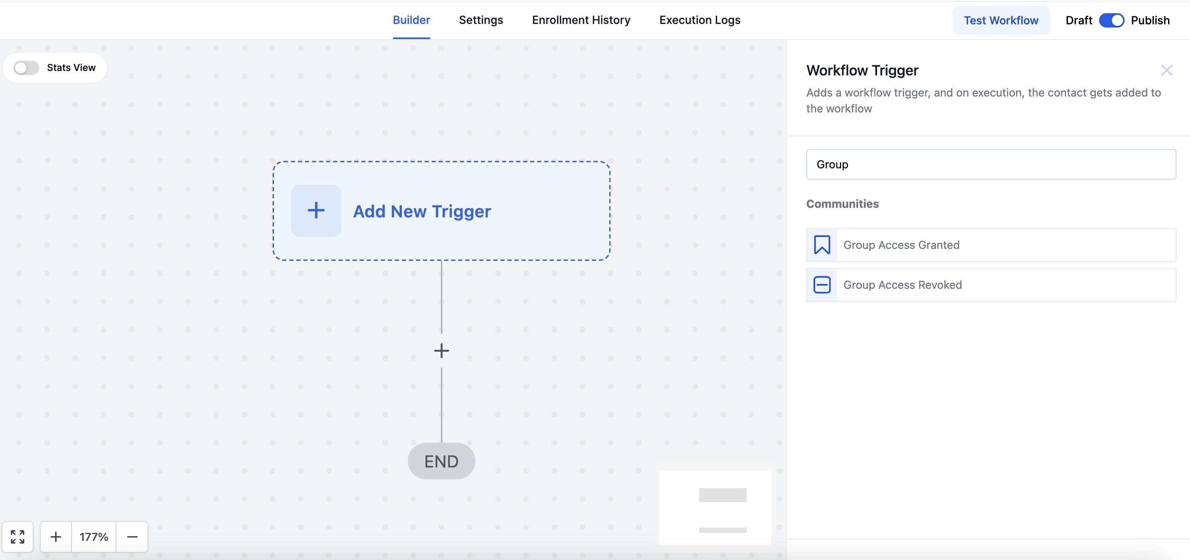This screenshot has height=560, width=1190.
Task: Click the minus-square icon for Group Access Revoked
Action: click(x=822, y=285)
